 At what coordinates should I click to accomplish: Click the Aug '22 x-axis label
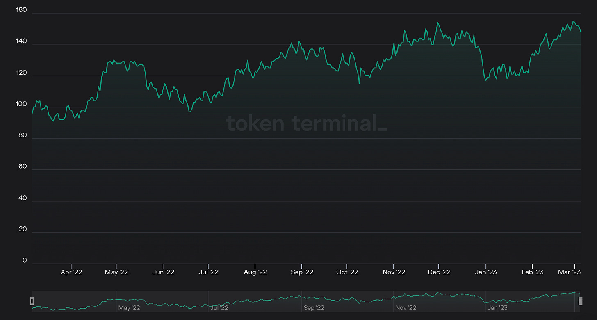click(255, 272)
